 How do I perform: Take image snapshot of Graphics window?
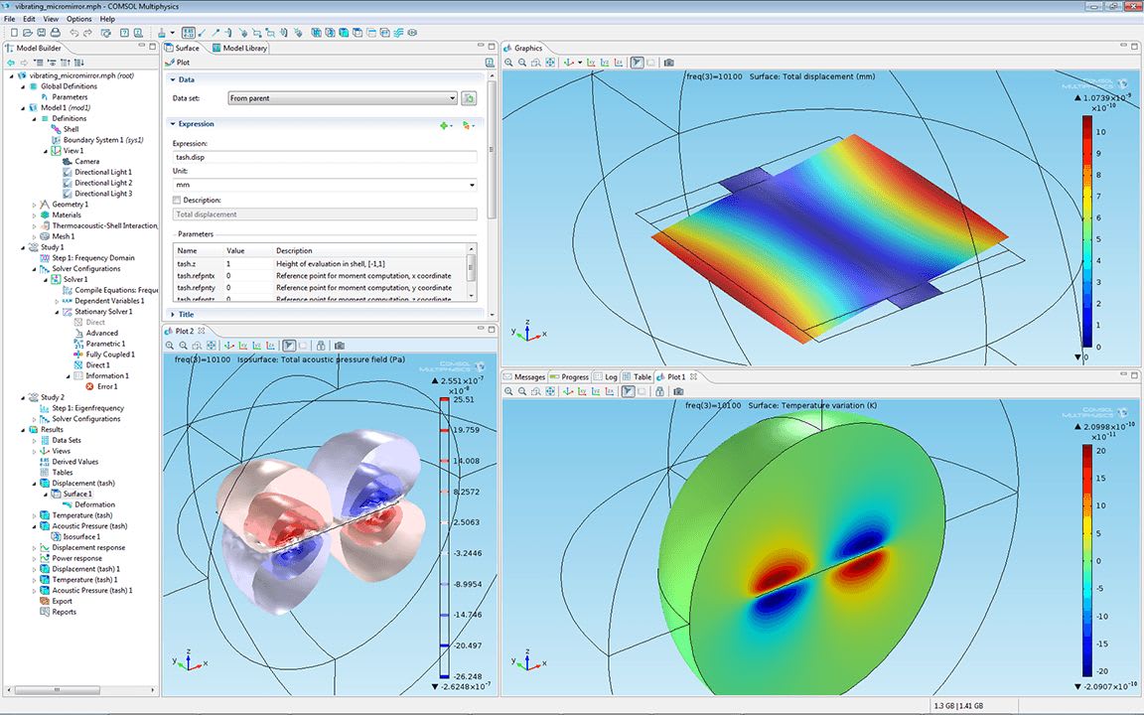[x=669, y=63]
